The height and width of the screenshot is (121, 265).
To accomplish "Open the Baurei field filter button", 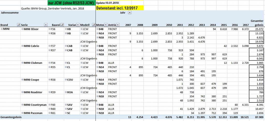I will coord(62,25).
